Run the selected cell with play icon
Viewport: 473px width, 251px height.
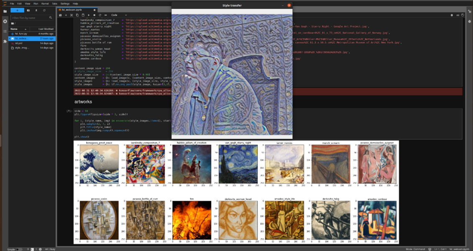click(x=89, y=15)
